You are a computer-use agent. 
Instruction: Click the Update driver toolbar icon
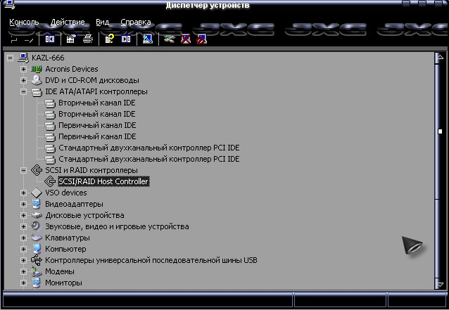click(x=169, y=39)
